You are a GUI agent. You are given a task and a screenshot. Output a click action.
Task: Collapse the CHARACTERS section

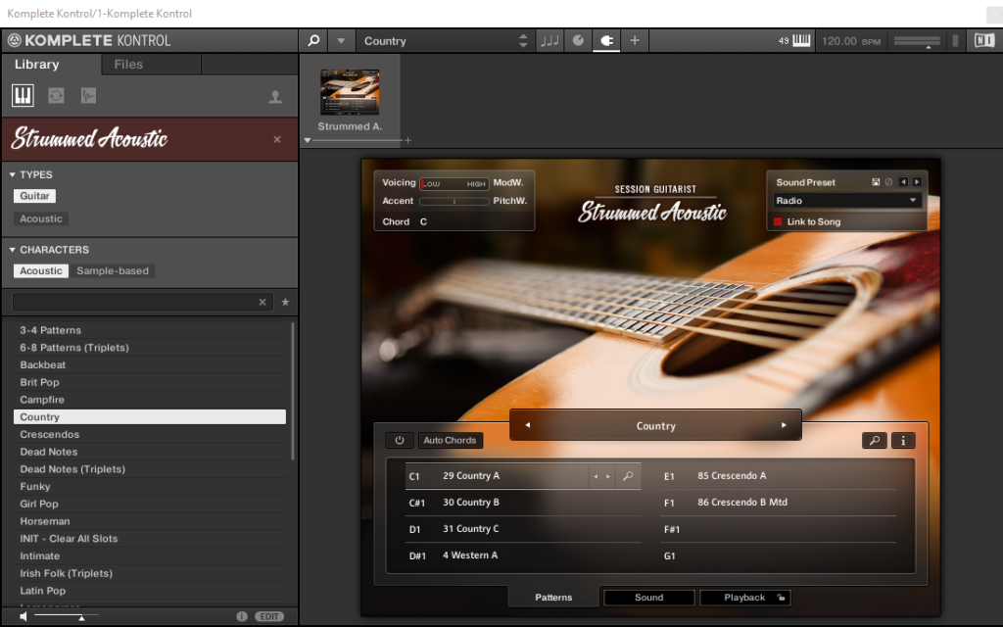(x=12, y=250)
